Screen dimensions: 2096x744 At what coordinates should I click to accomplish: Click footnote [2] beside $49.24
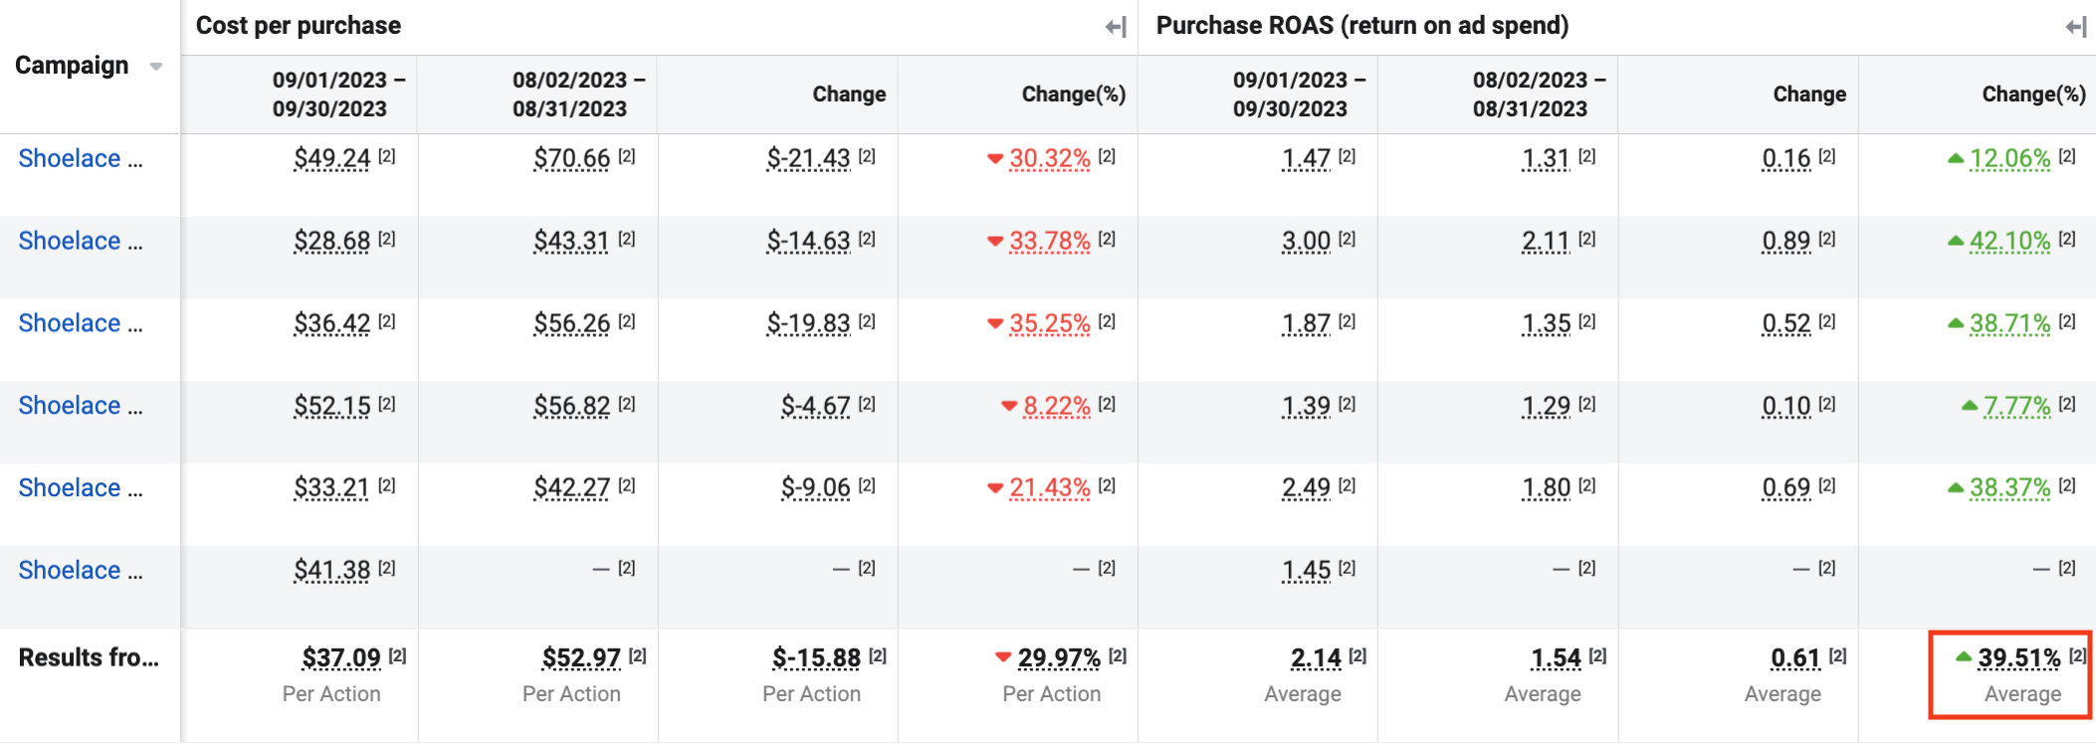(x=387, y=156)
